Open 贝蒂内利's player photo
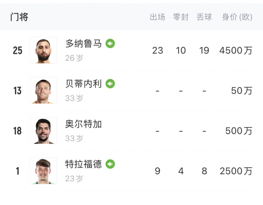 (x=43, y=90)
